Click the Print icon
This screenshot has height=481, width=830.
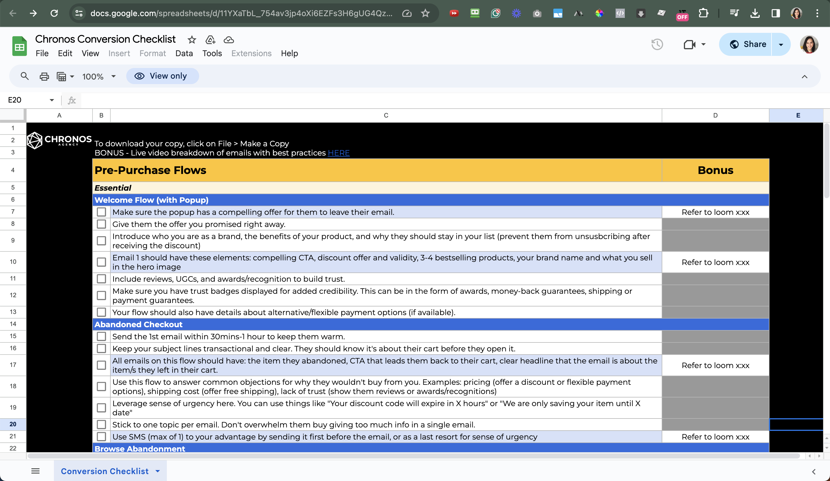(x=44, y=76)
